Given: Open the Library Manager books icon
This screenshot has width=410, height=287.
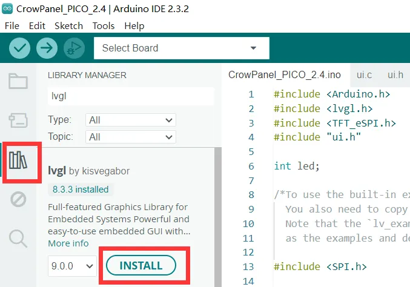Looking at the screenshot, I should [18, 161].
